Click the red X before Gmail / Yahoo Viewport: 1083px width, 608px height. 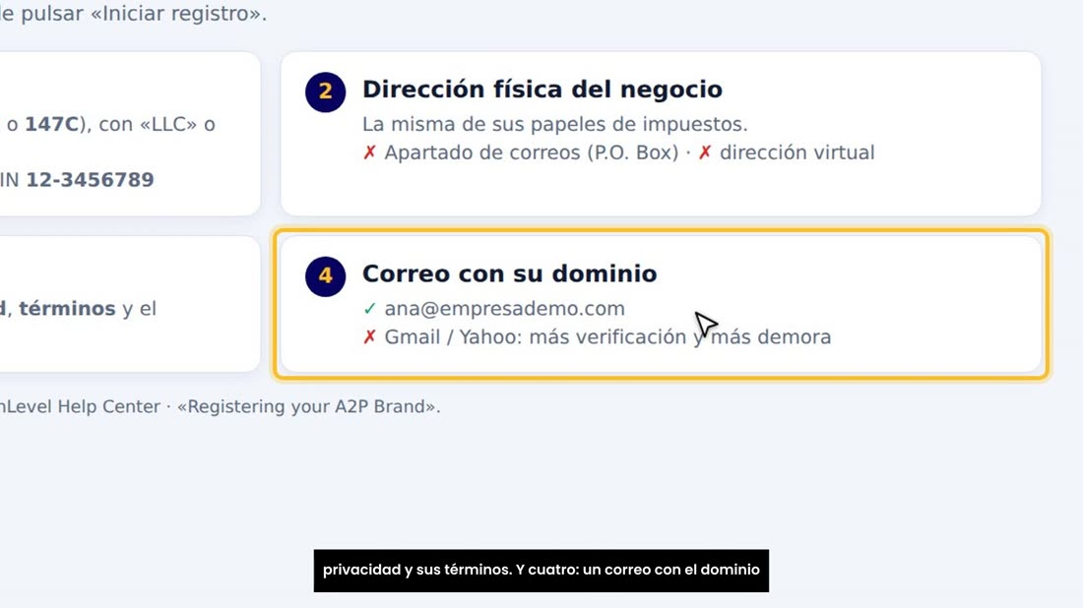[x=369, y=336]
